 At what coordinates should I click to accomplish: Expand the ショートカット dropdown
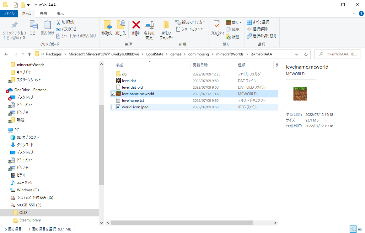(201, 29)
